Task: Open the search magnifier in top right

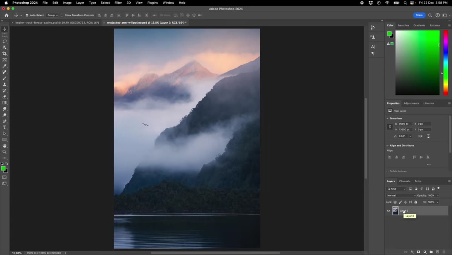Action: click(430, 15)
